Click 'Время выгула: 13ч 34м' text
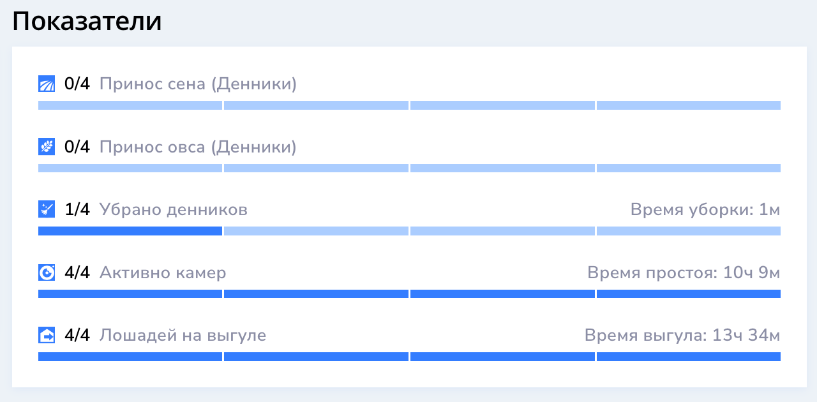The height and width of the screenshot is (402, 817). point(682,336)
